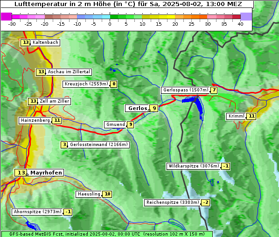Click Wildkarspitze's temperature value -1

[x=226, y=166]
